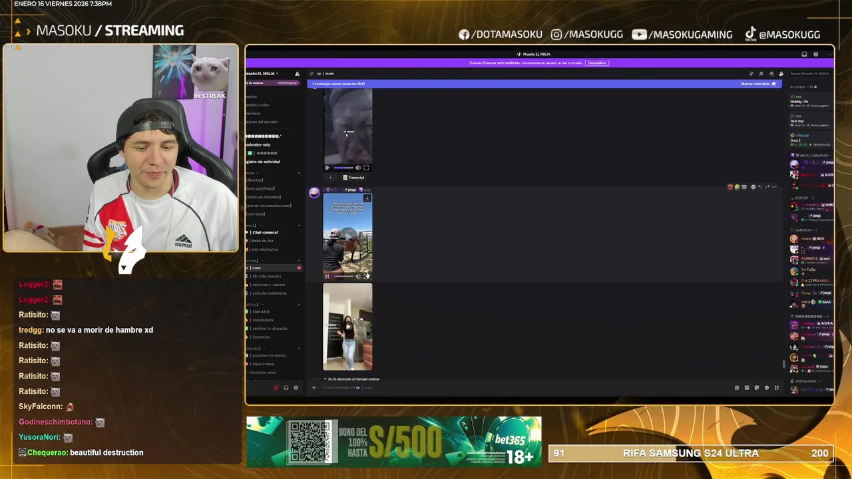Click plus to add channel above proximos-invitados
Viewport: 852px width, 479px height.
pos(298,348)
